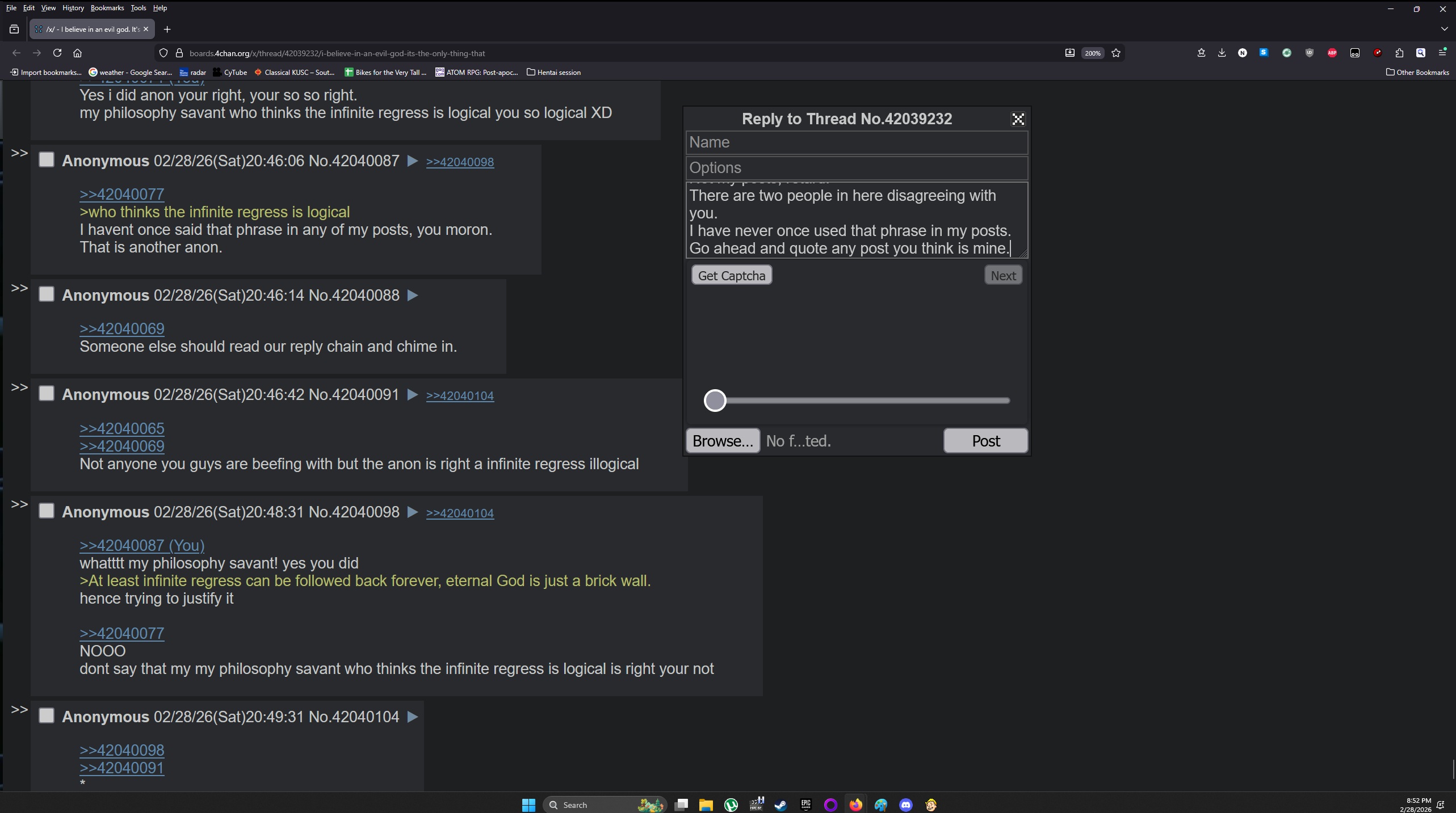Click the Adblock Plus extension icon
Viewport: 1456px width, 813px height.
1332,53
